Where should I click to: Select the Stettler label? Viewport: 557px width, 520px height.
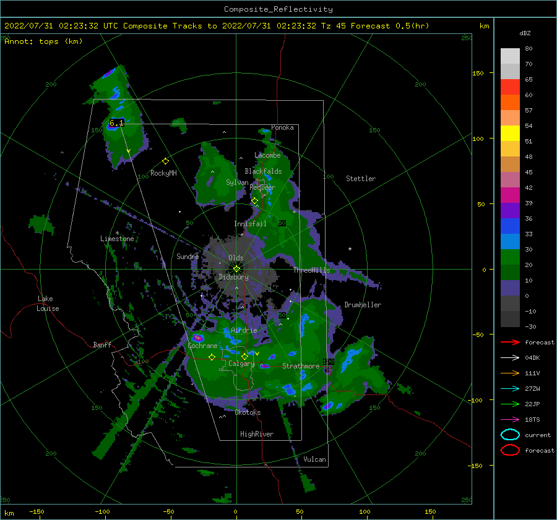click(361, 179)
